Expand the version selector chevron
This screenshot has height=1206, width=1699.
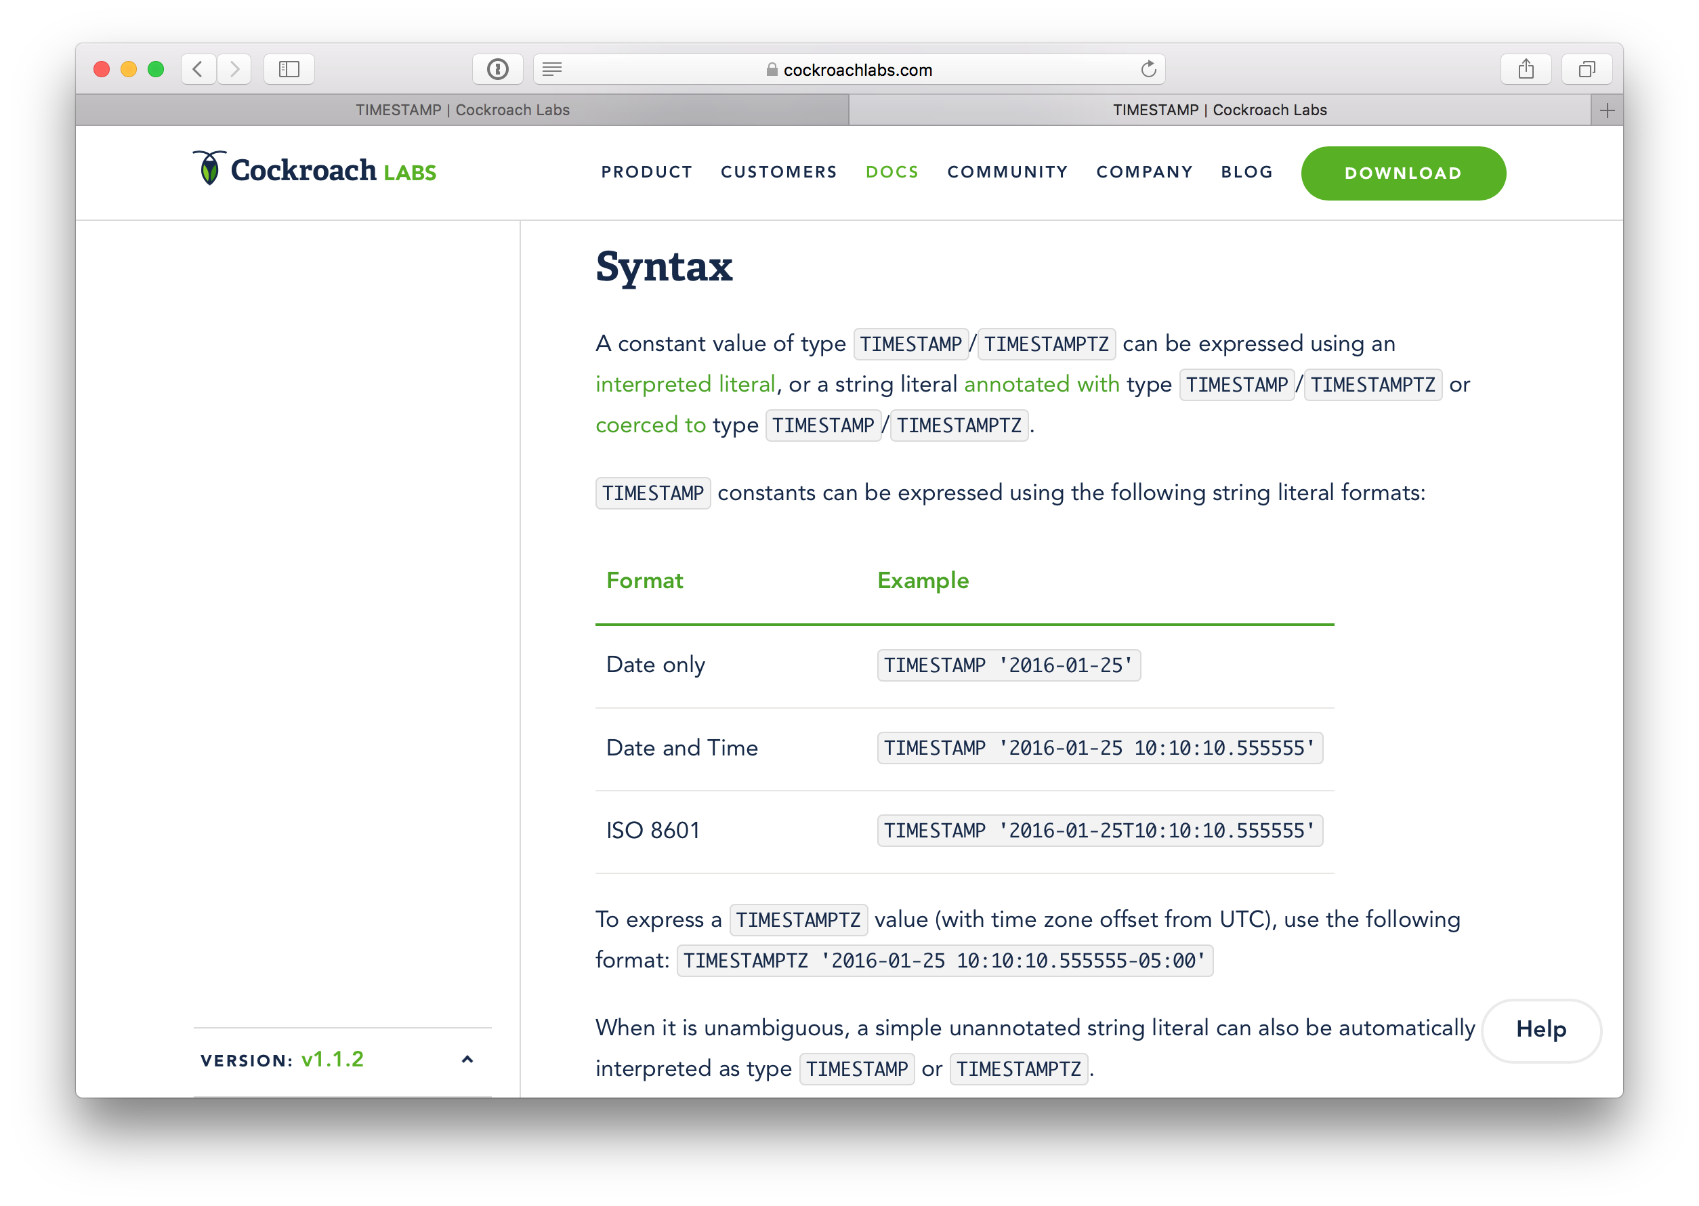(x=467, y=1060)
